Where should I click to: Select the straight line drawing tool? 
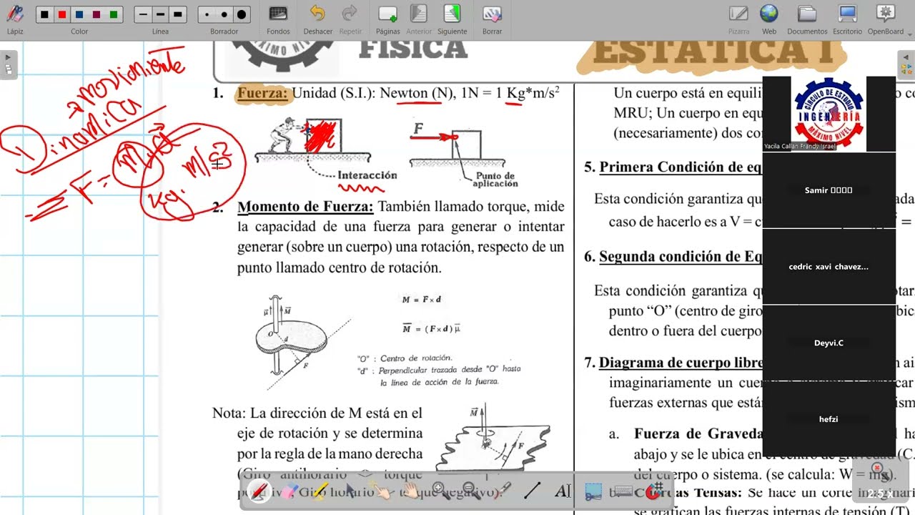[532, 491]
